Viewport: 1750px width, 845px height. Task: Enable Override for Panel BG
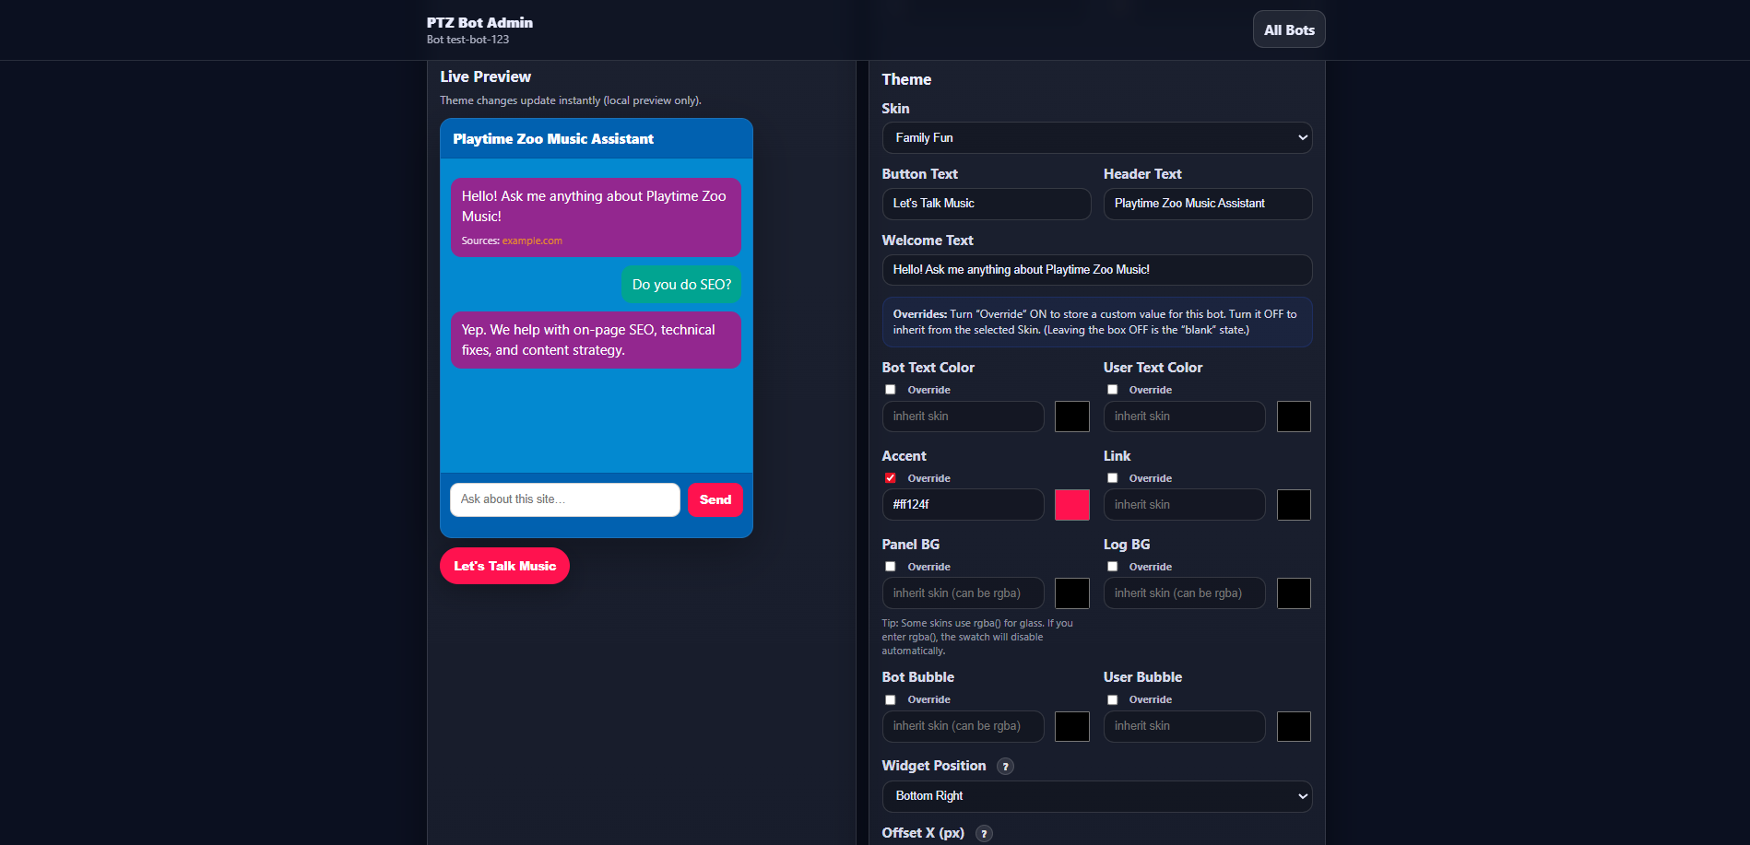point(890,566)
